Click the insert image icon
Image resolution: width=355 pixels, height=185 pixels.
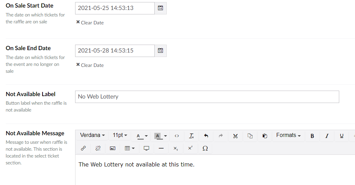(113, 148)
